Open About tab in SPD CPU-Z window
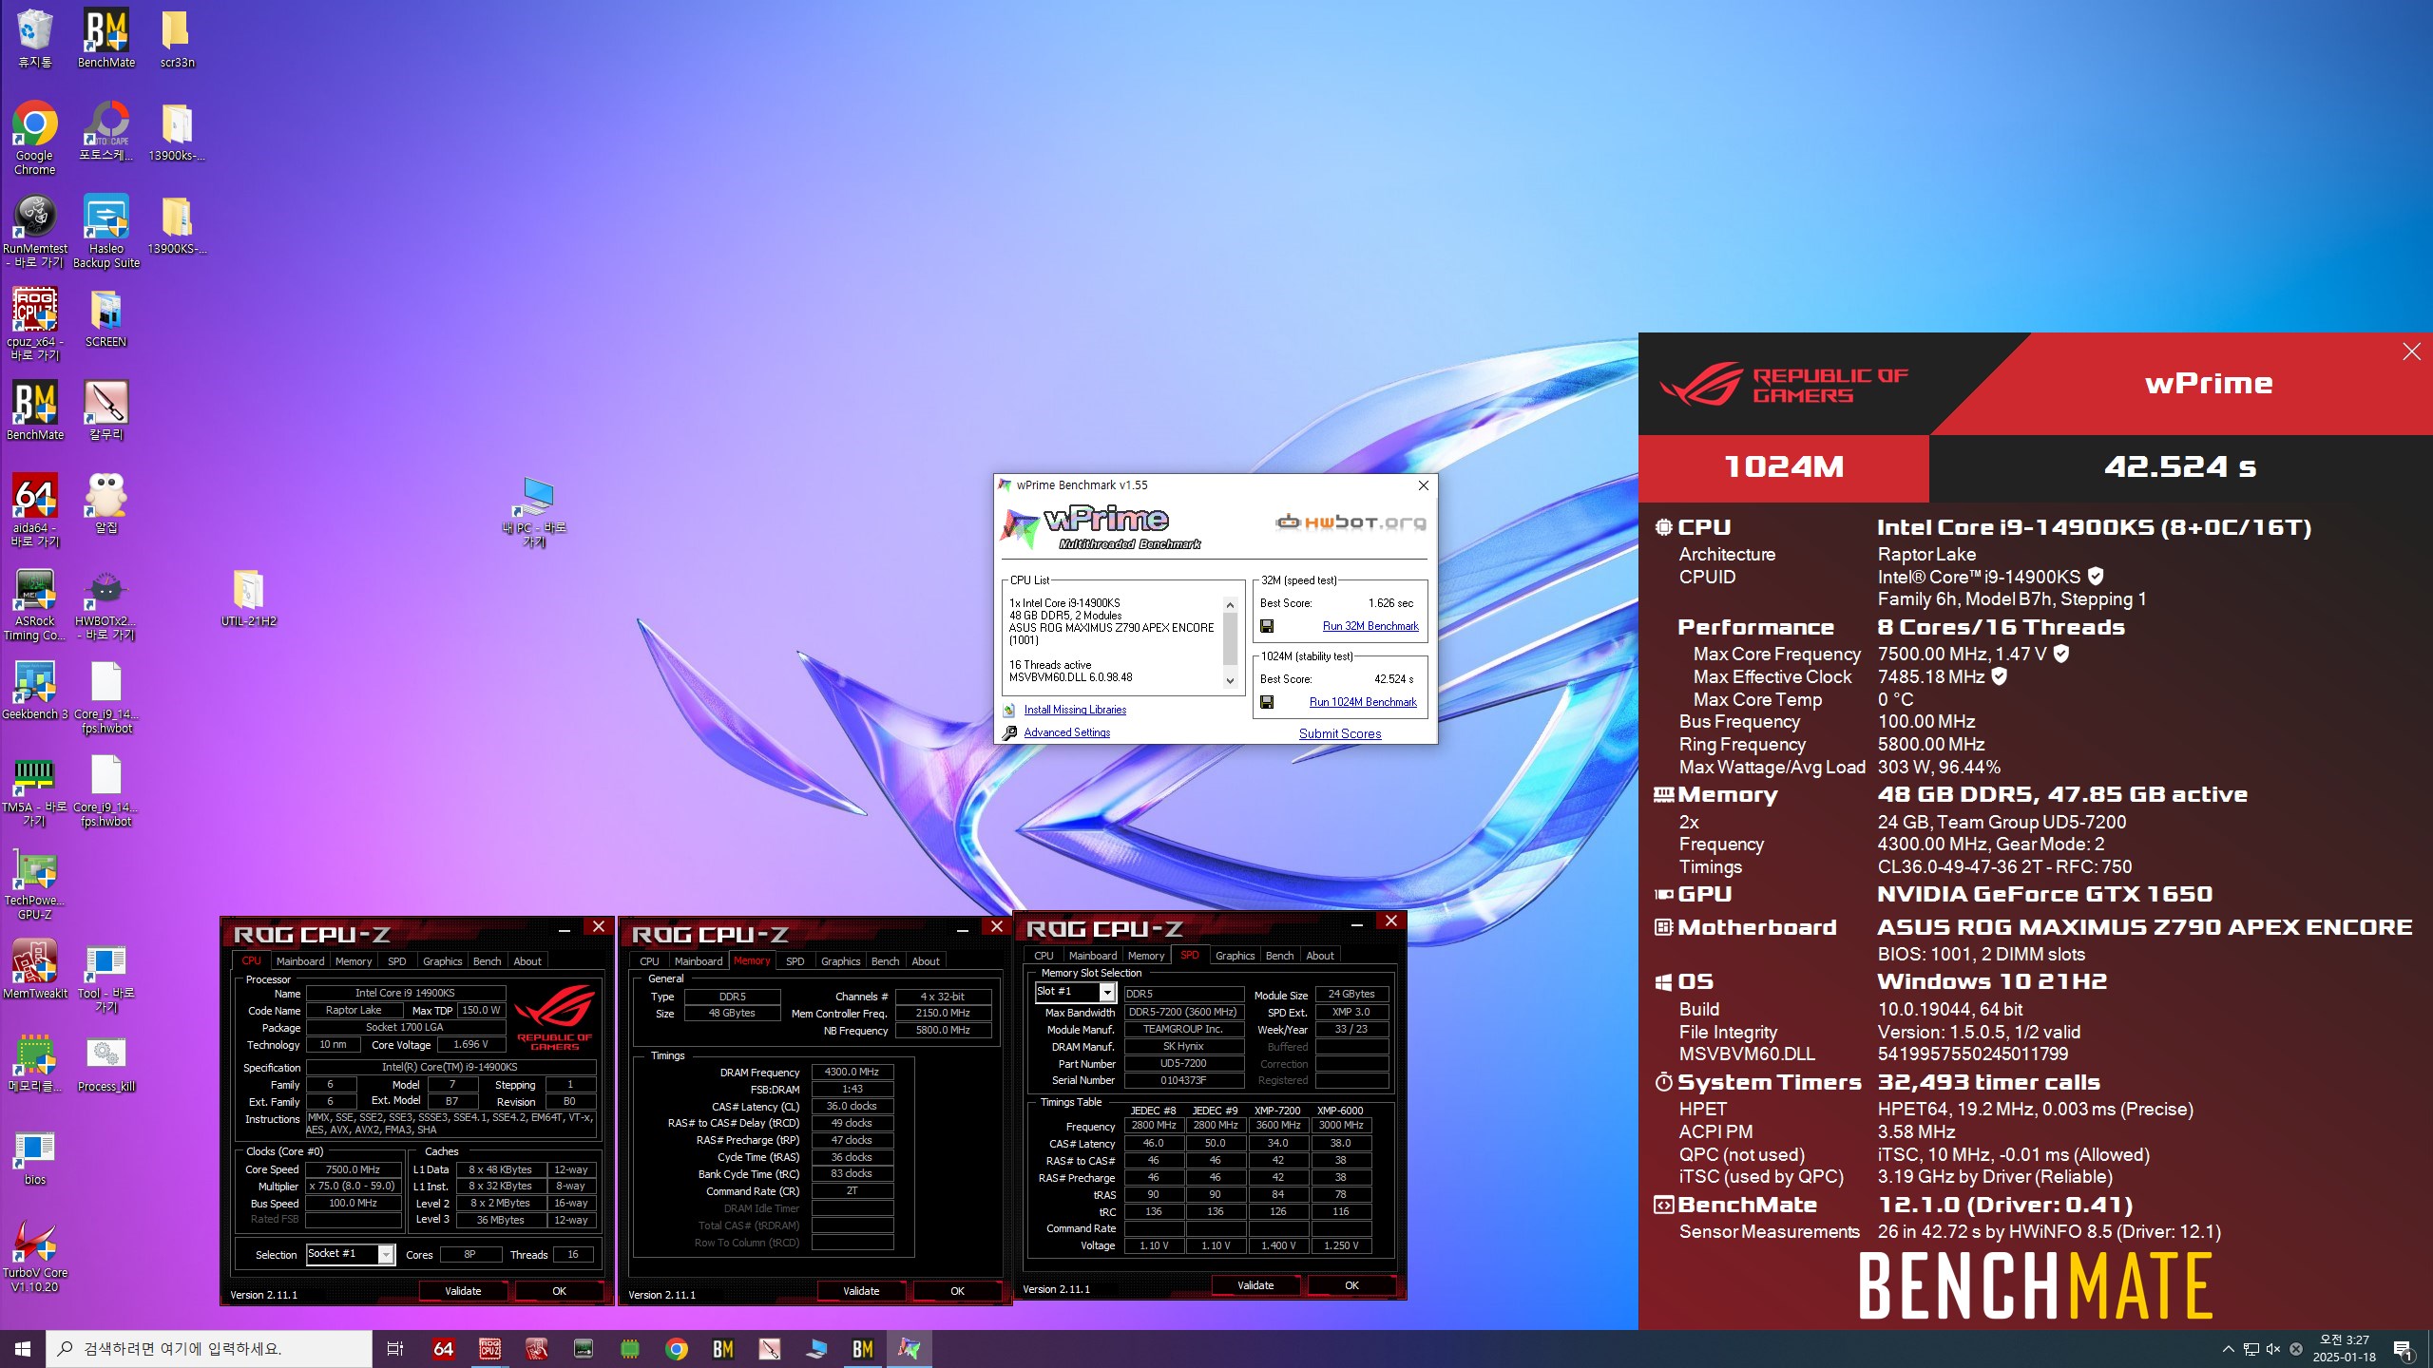Viewport: 2433px width, 1368px height. (1319, 956)
